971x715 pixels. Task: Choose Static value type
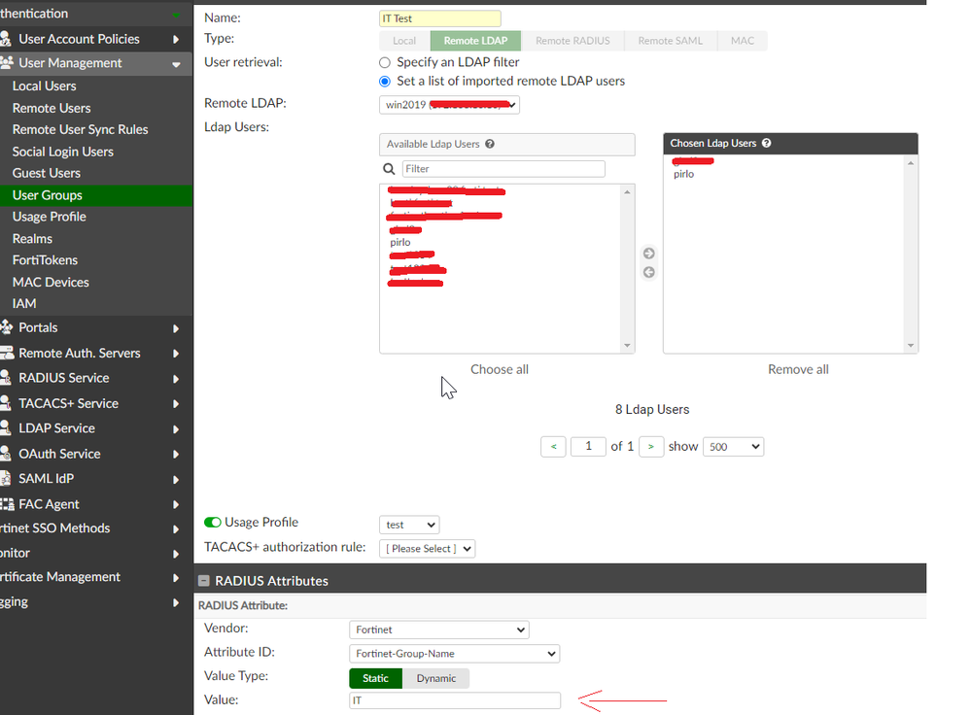coord(375,678)
